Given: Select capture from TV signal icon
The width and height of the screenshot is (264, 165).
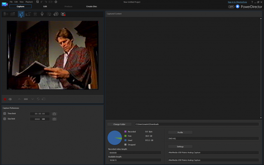Looking at the screenshot, I should [x=21, y=14].
